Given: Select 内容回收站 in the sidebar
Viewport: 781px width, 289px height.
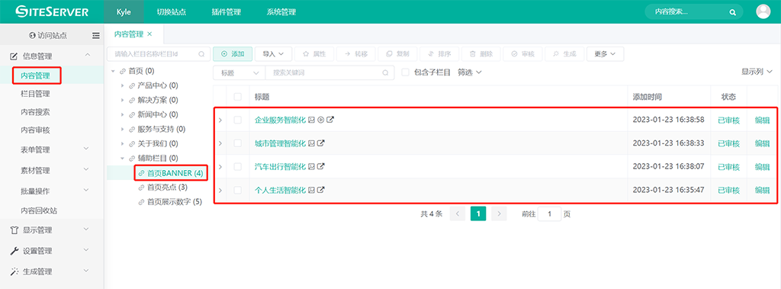Looking at the screenshot, I should pos(39,210).
